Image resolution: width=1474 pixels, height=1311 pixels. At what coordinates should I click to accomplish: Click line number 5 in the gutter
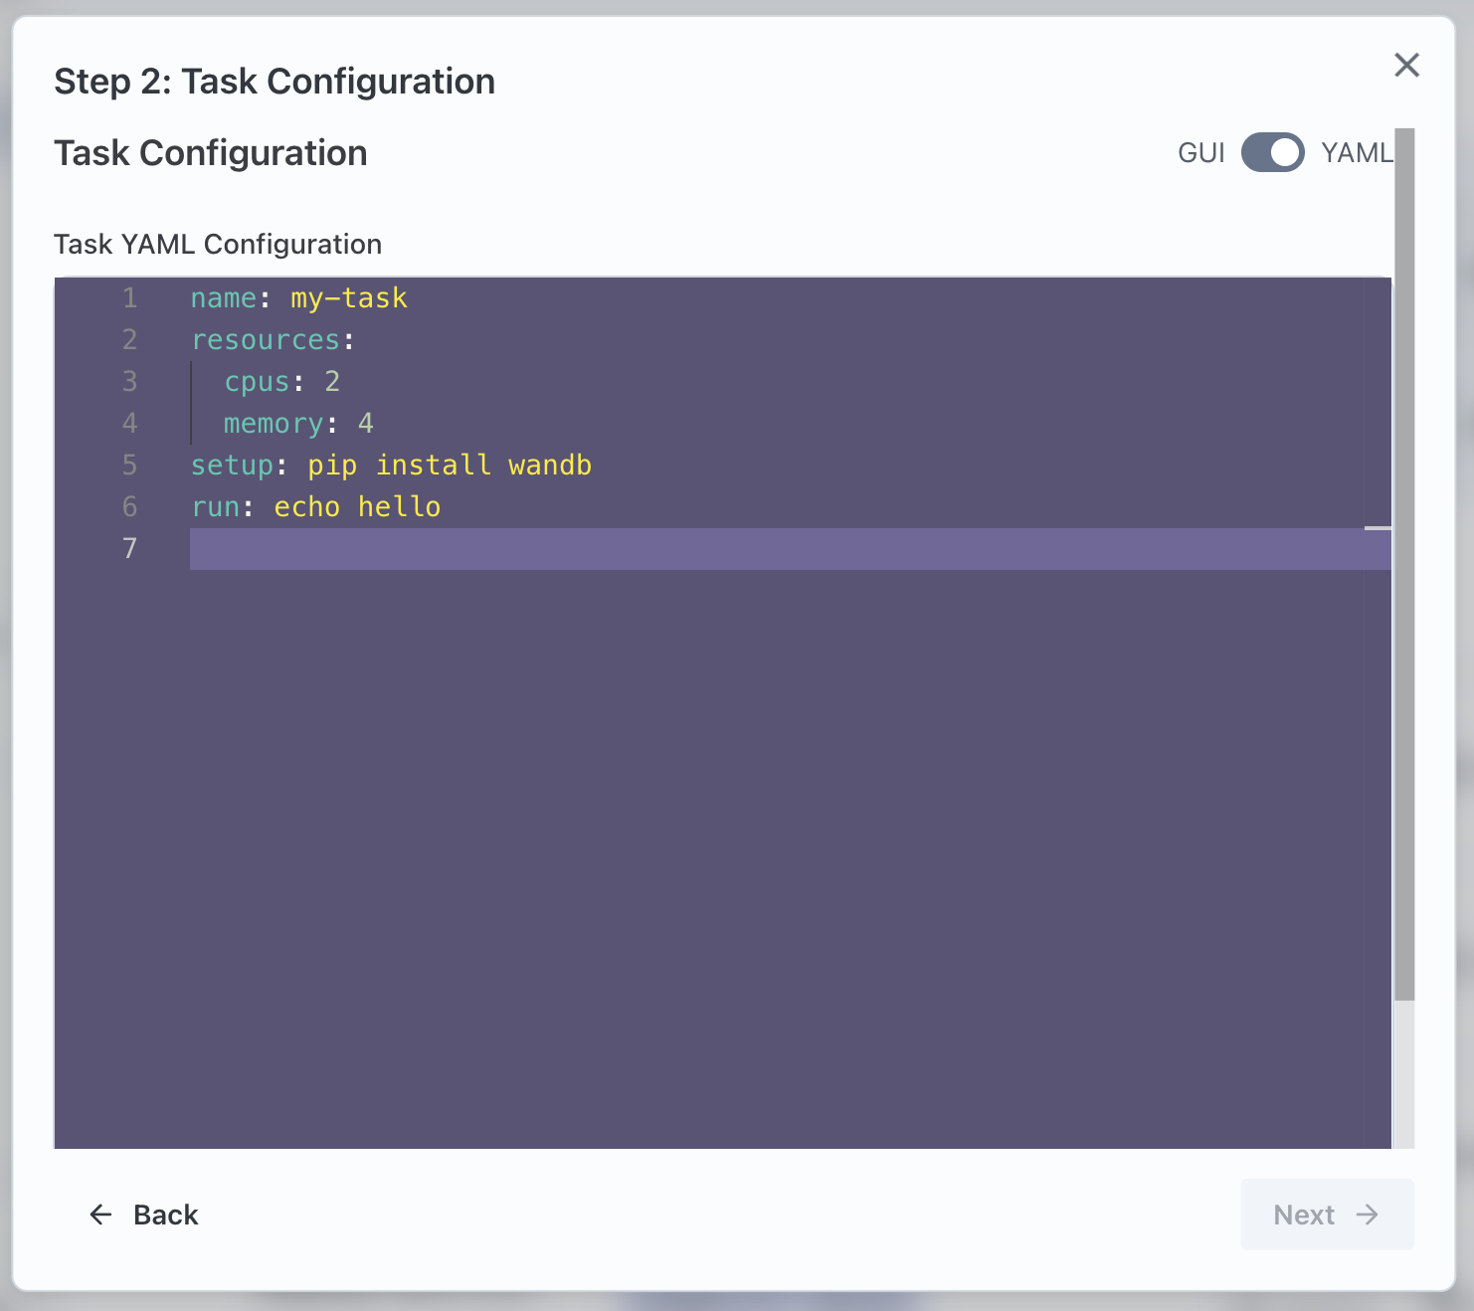point(129,465)
